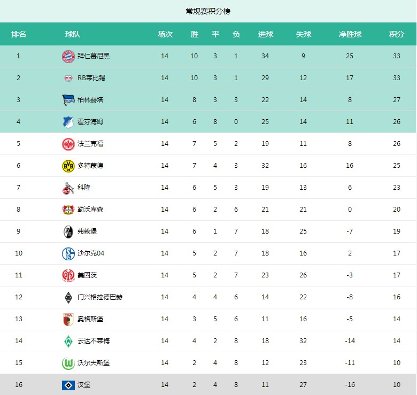Select the 沃尔夫斯堡 row name

(x=94, y=363)
